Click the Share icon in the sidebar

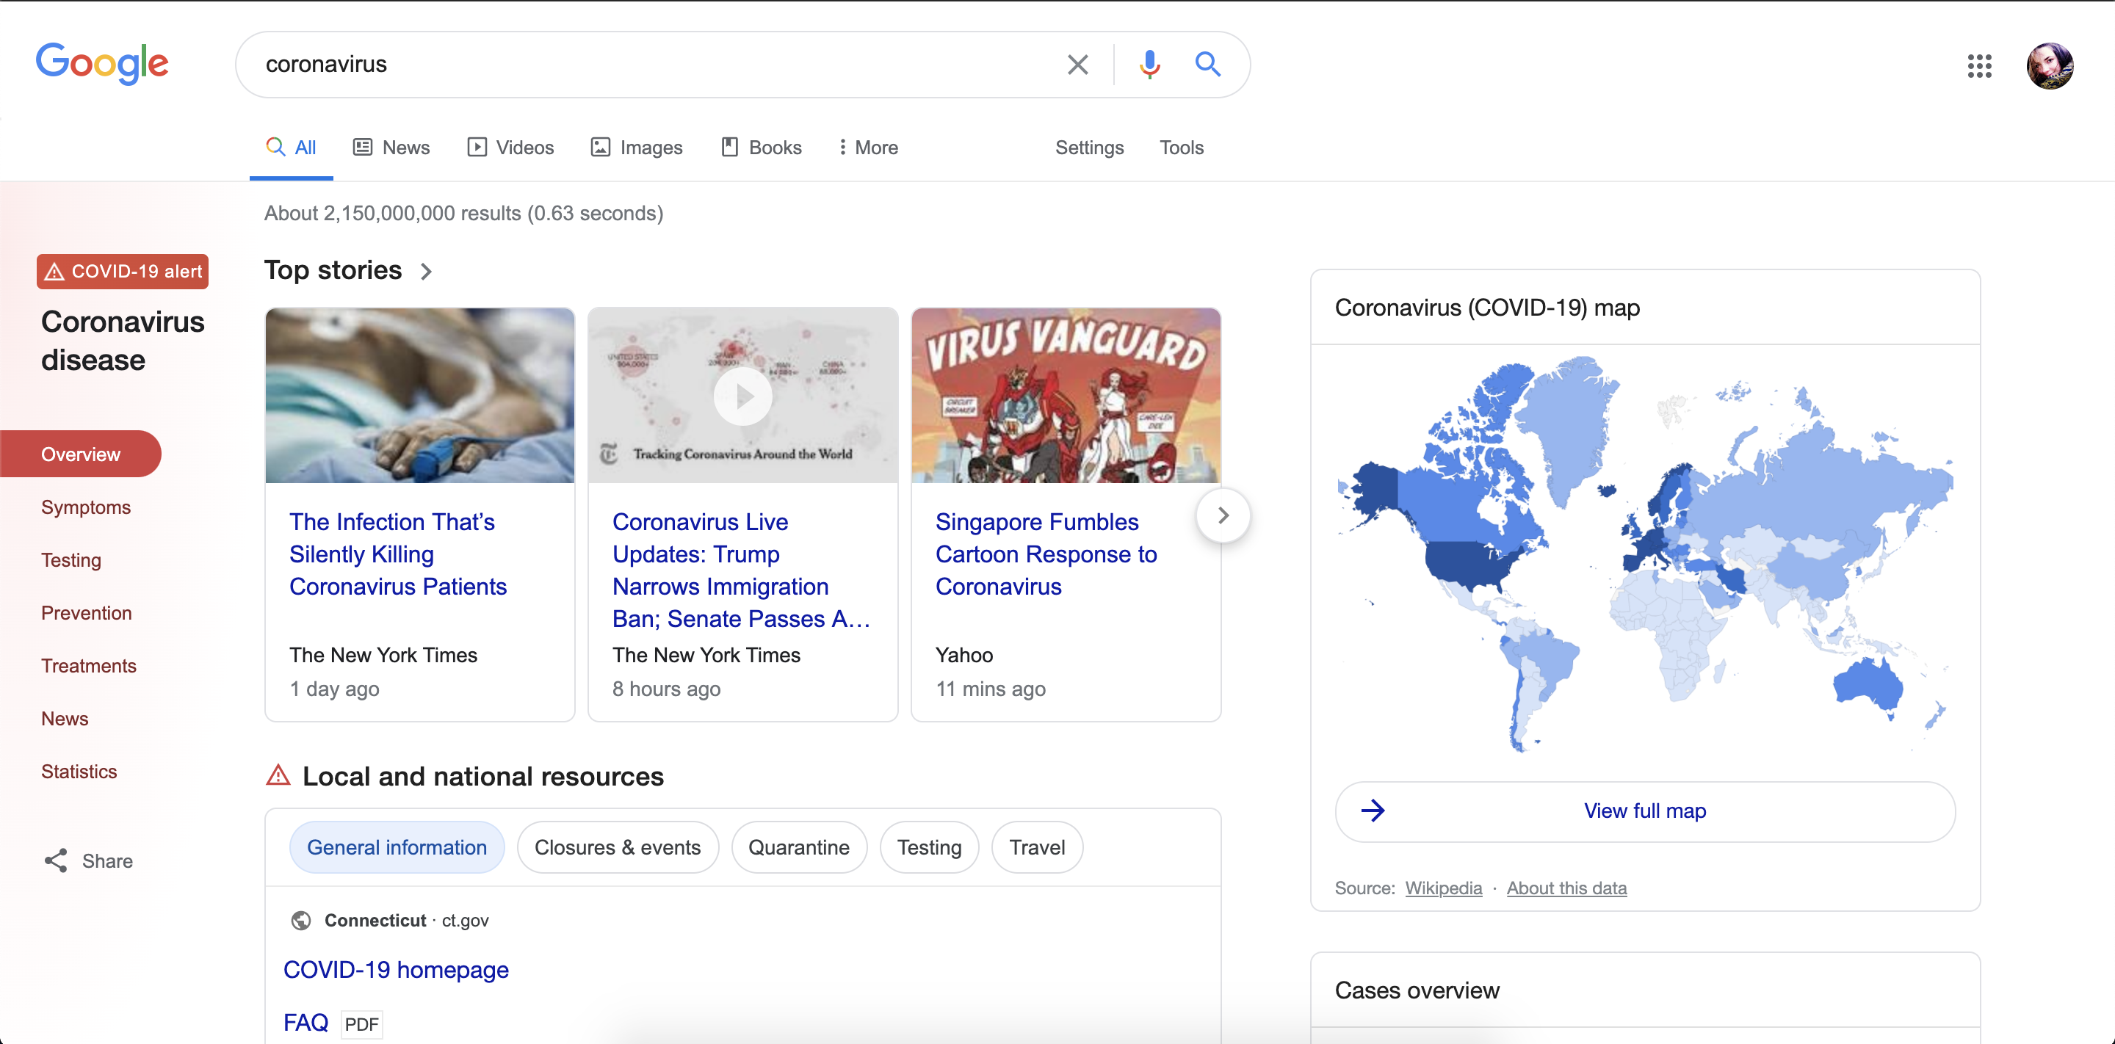[x=56, y=860]
